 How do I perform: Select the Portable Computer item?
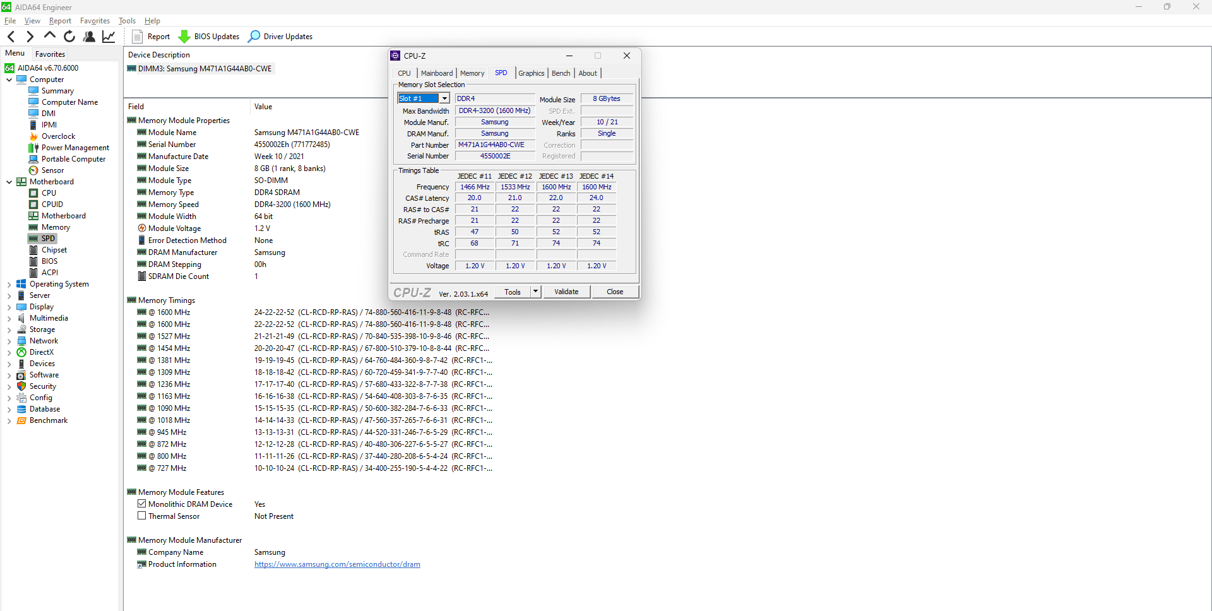coord(68,159)
